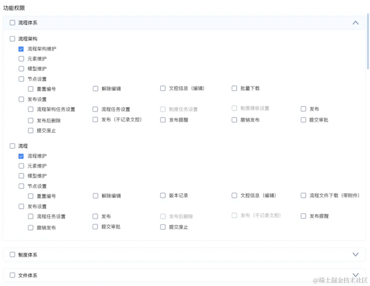Click the greyed-out 制度任务设置 checkbox

point(163,109)
